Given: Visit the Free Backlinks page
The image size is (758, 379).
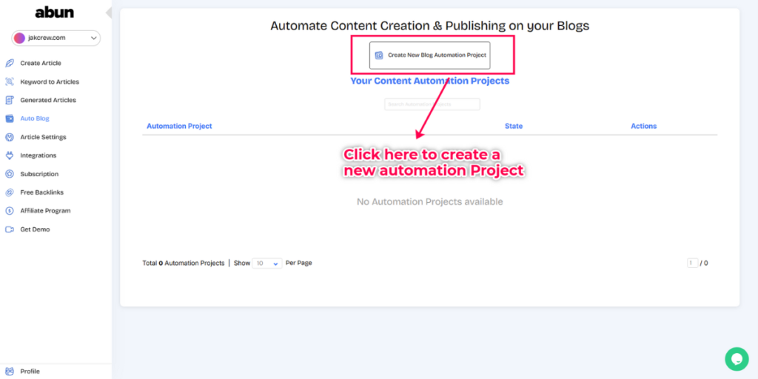Looking at the screenshot, I should [42, 192].
